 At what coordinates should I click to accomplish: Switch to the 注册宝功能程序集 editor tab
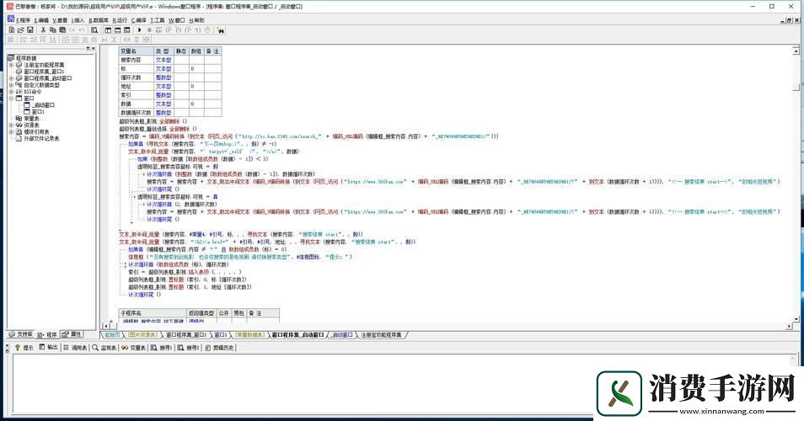[x=382, y=335]
